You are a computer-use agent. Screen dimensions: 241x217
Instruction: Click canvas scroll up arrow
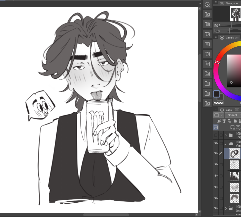point(200,9)
